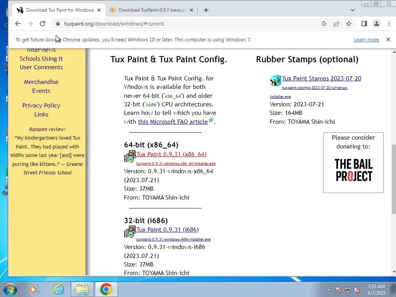Open the Tux Paint Stamps 2023-07-20 link
This screenshot has height=297, width=396.
click(321, 78)
